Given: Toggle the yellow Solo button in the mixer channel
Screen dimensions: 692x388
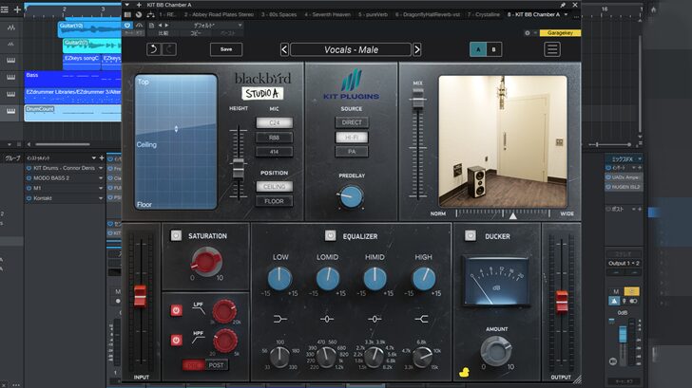Looking at the screenshot, I should [631, 291].
